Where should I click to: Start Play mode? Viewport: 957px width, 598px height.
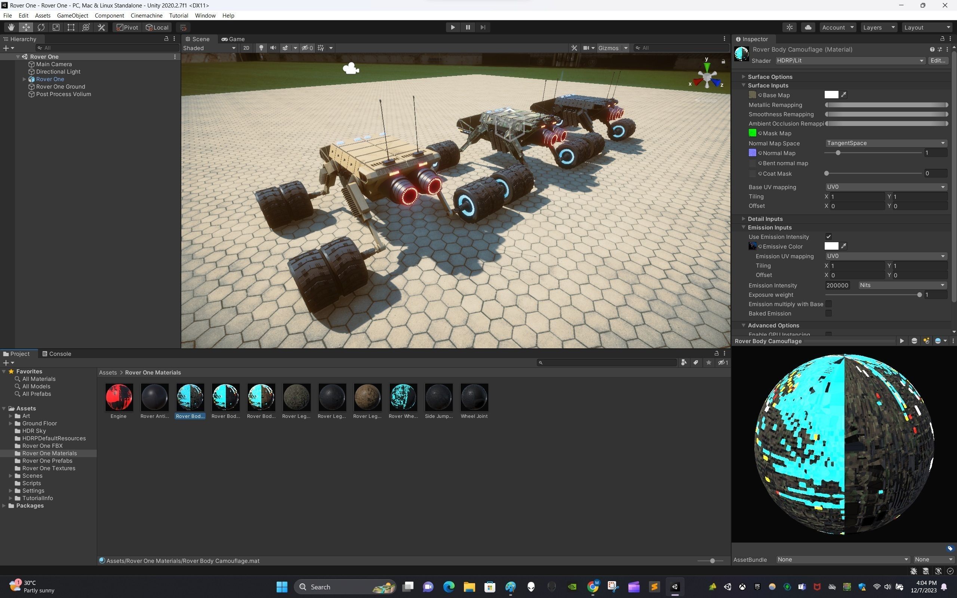coord(453,27)
